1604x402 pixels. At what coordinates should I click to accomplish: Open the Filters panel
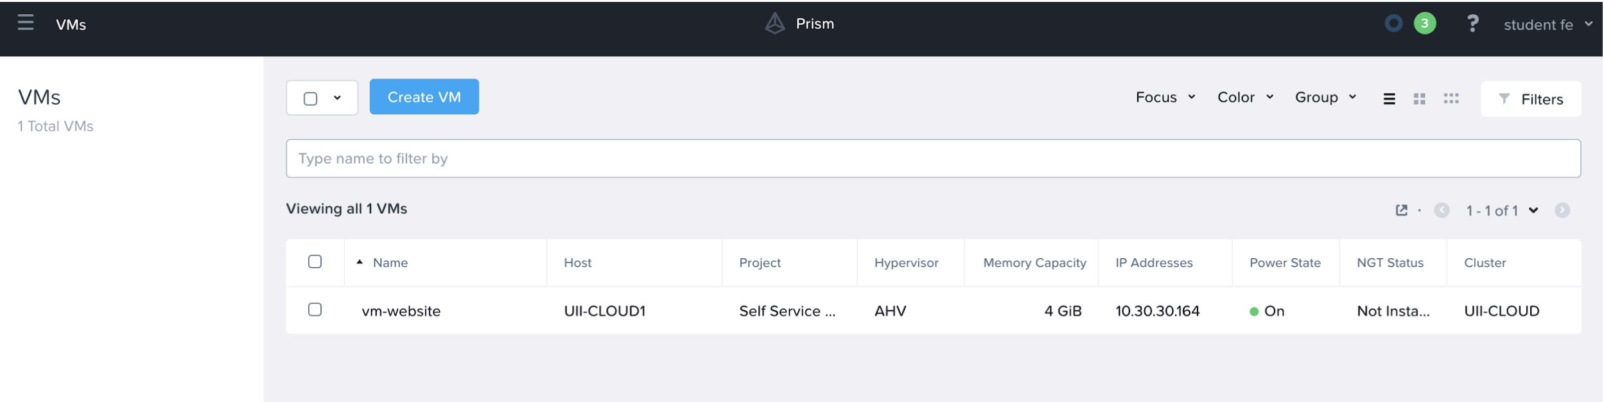point(1531,99)
